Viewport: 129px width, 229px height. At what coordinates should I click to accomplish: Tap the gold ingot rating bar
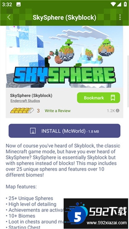[22, 110]
